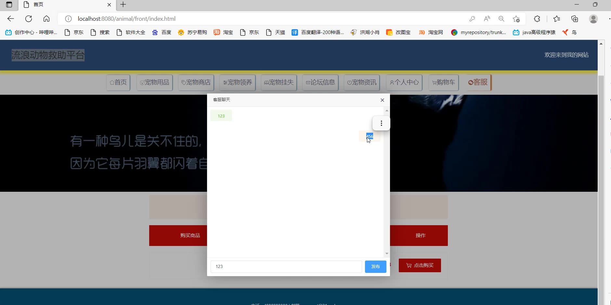Open the 论坛信息 navigation item
The image size is (611, 305).
(x=320, y=82)
